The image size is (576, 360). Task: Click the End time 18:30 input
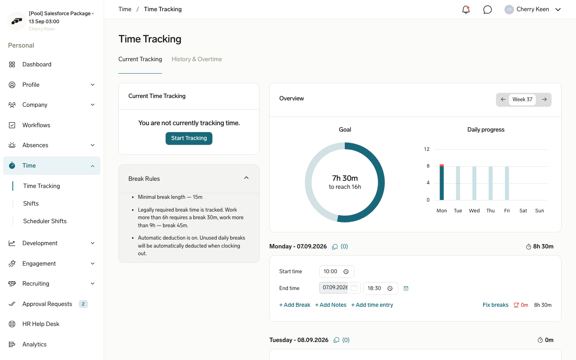381,288
